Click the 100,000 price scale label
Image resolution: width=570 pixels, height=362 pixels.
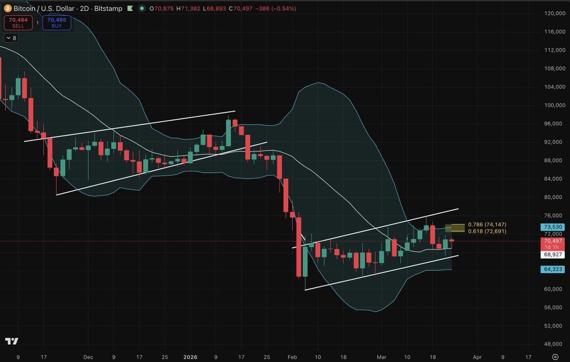(554, 105)
